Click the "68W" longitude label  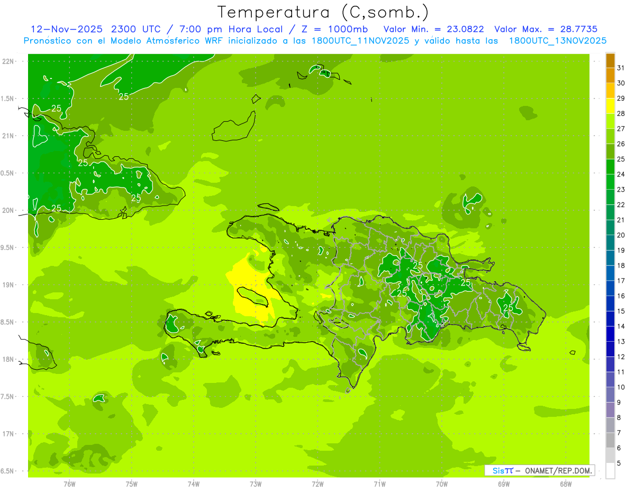coord(566,484)
